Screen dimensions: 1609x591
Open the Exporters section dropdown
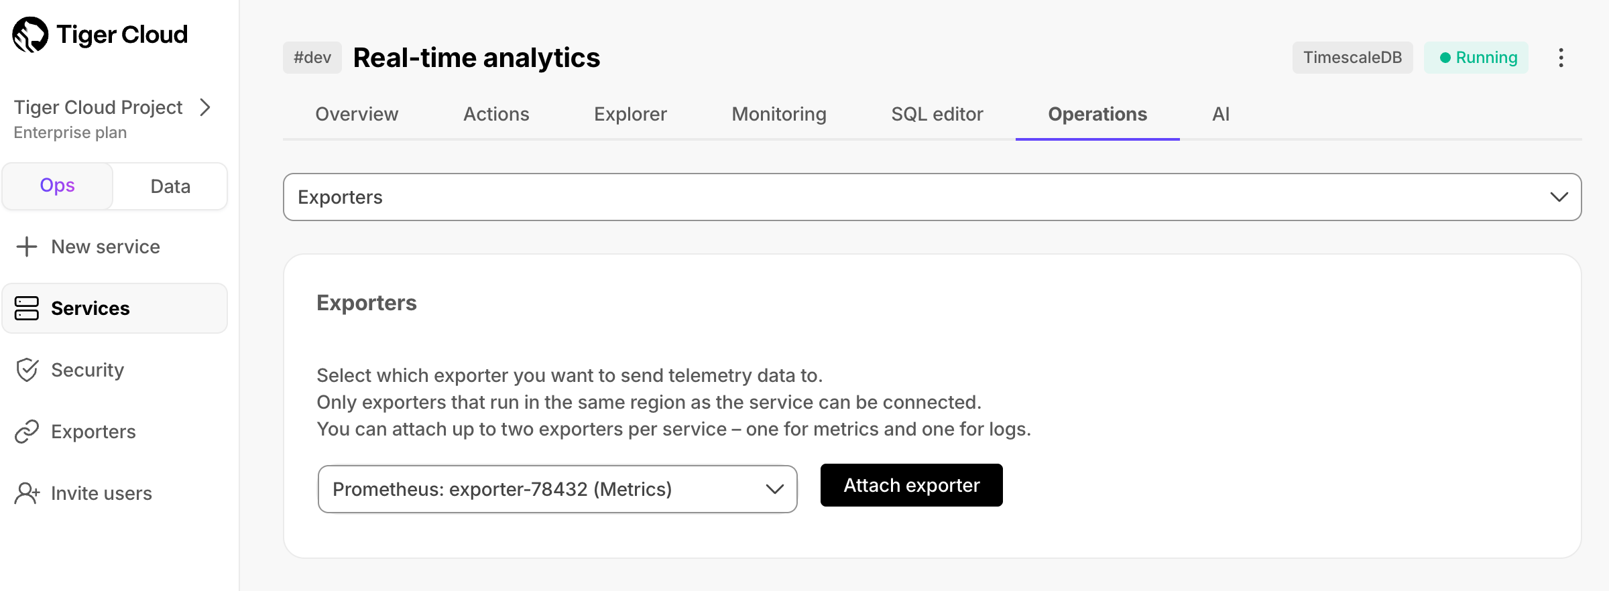[x=932, y=197]
